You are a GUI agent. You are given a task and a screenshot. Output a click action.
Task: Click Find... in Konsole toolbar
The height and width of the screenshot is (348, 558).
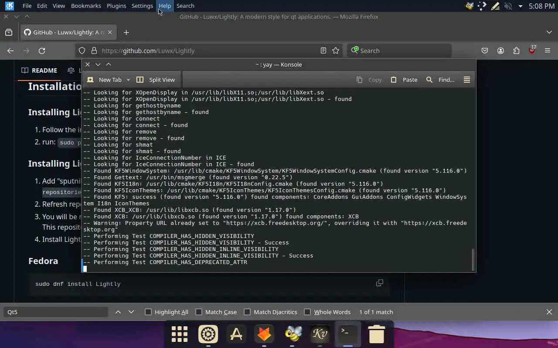(x=440, y=80)
